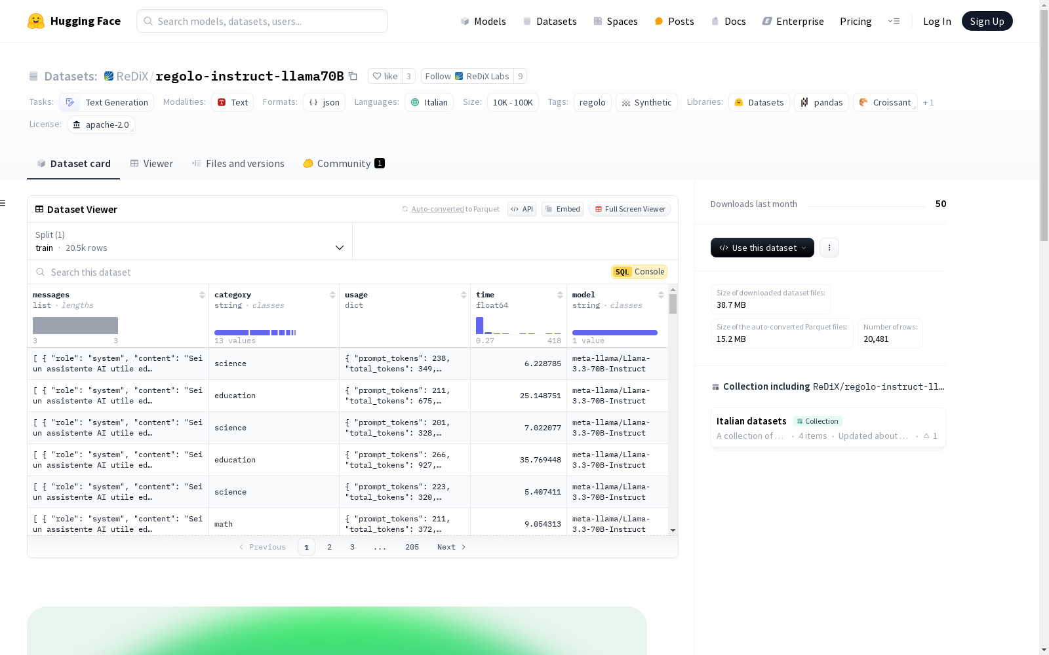Expand the Split train dropdown
Image resolution: width=1049 pixels, height=655 pixels.
click(190, 241)
